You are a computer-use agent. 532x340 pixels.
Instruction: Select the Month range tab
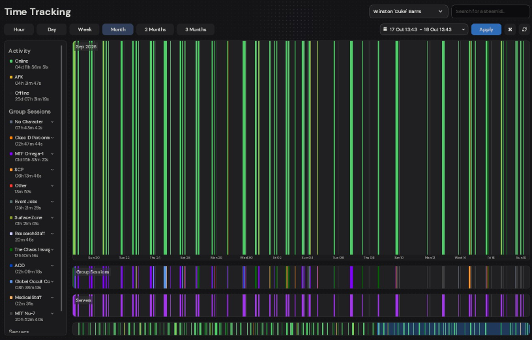(118, 29)
